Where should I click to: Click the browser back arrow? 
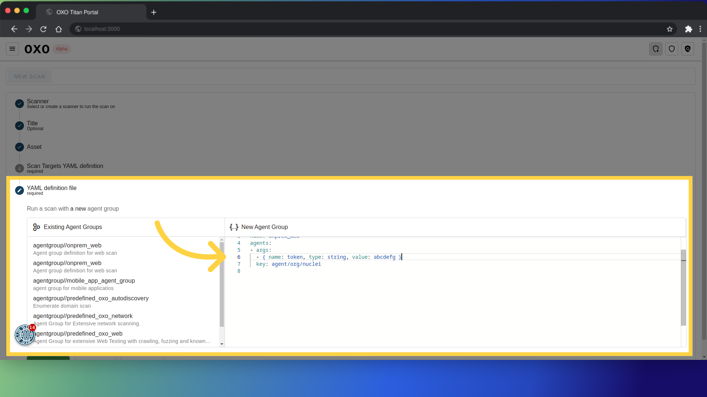14,29
